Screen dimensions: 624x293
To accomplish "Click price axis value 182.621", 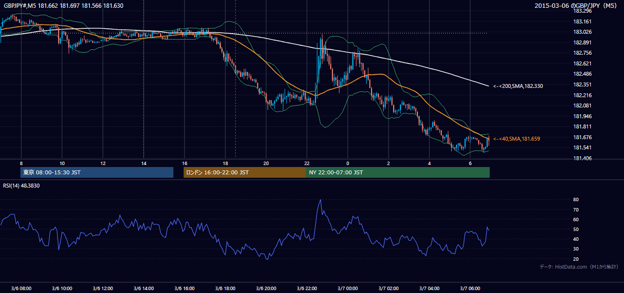I will pyautogui.click(x=582, y=63).
